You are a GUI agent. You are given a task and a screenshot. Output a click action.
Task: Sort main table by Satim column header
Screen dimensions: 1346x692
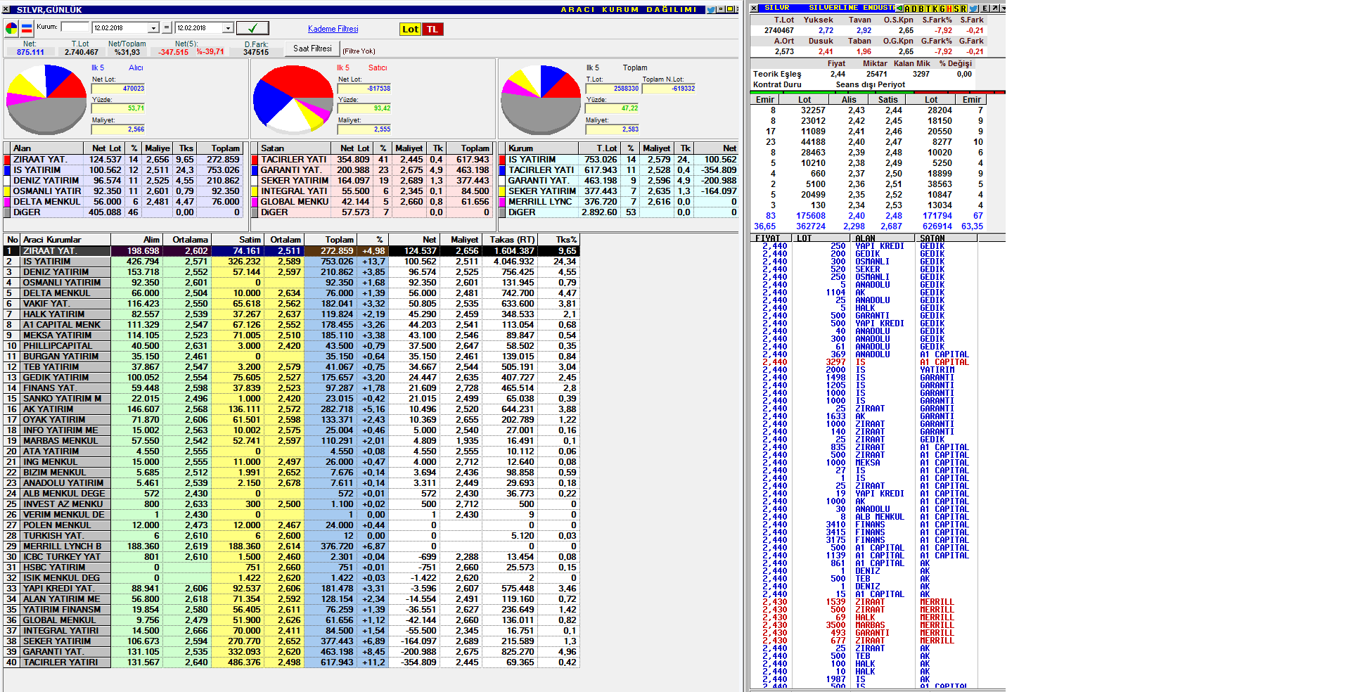click(x=237, y=240)
